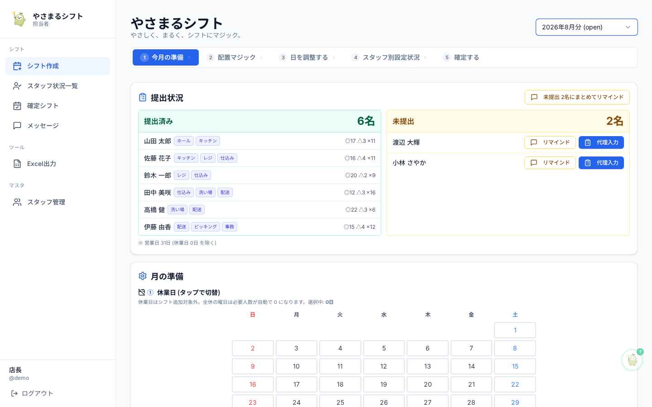This screenshot has width=652, height=407.
Task: Click the 確定シフト calendar-check icon
Action: (17, 106)
